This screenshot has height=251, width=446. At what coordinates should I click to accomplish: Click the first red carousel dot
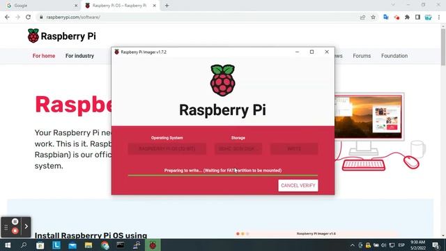pos(238,234)
